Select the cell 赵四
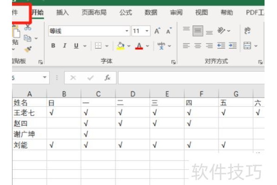This screenshot has height=185, width=277. (x=30, y=123)
